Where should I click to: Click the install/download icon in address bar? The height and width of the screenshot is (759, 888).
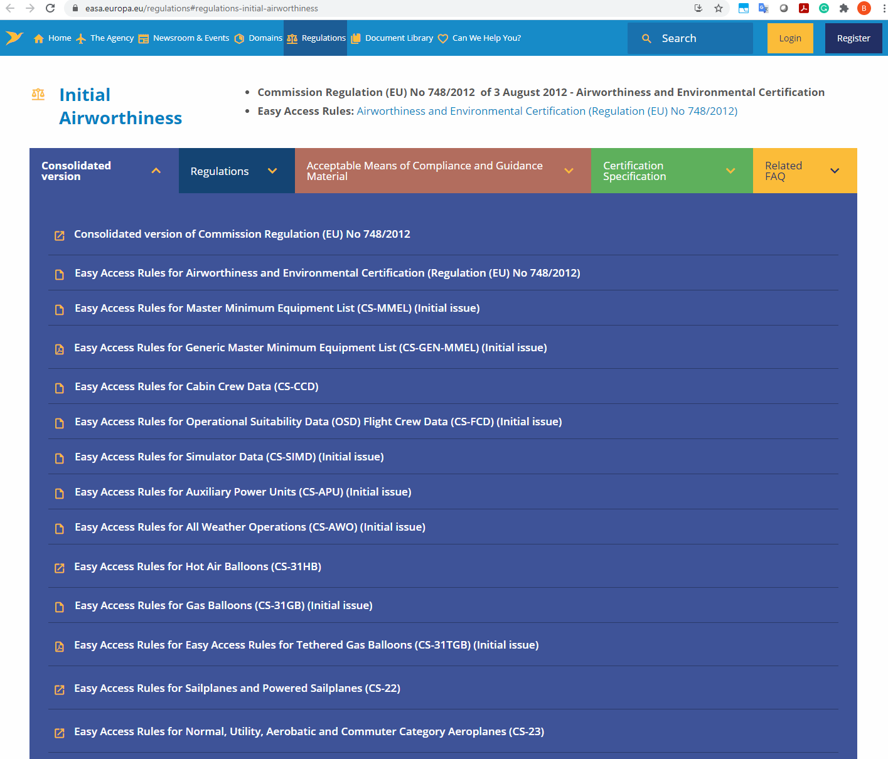point(698,8)
